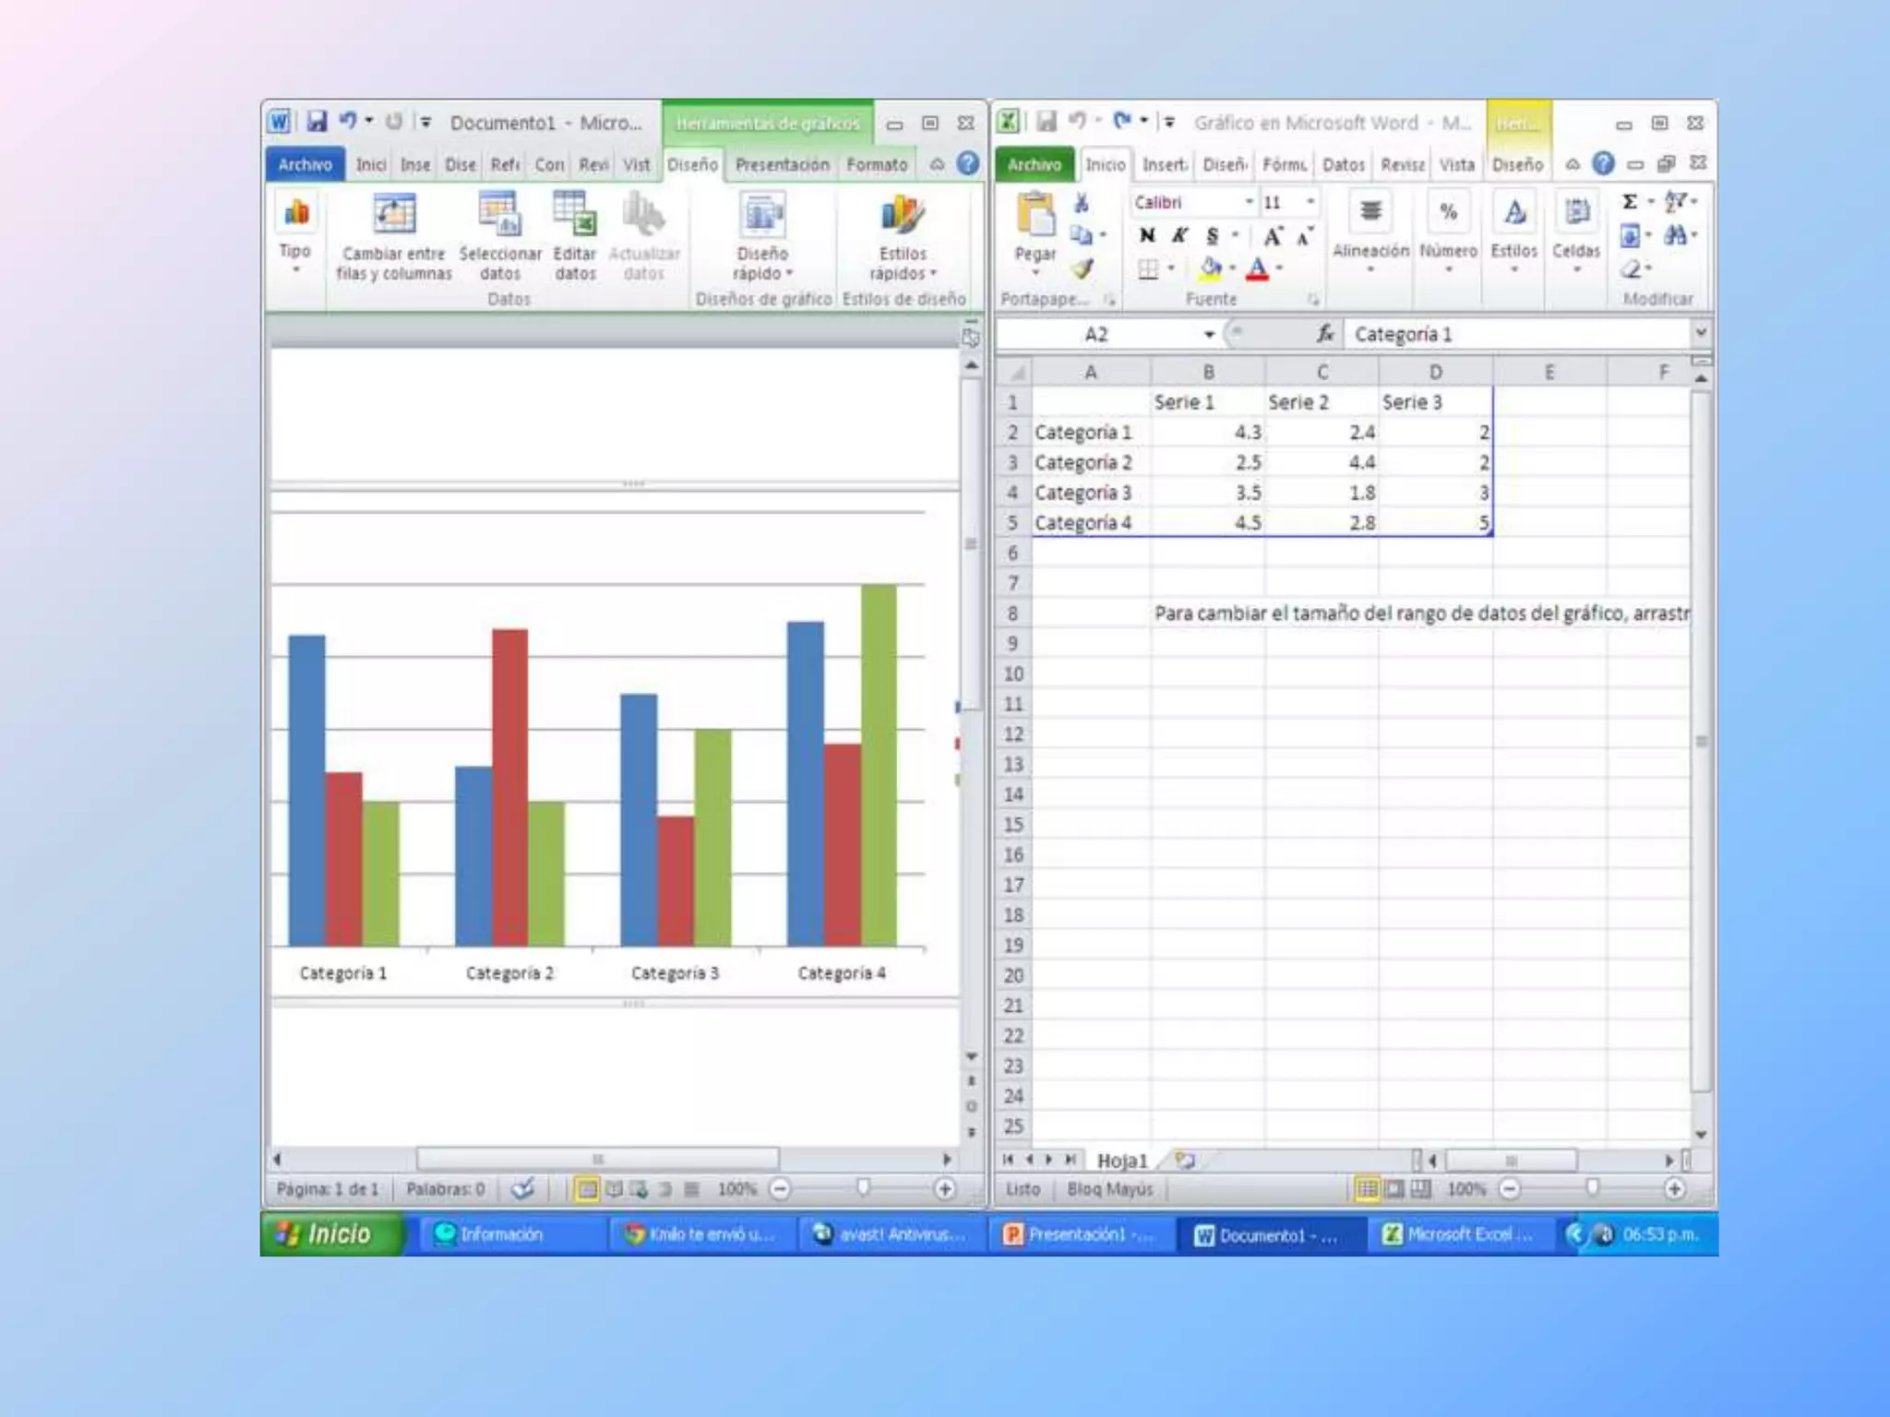Click the cut scissors icon in Excel

(1082, 203)
